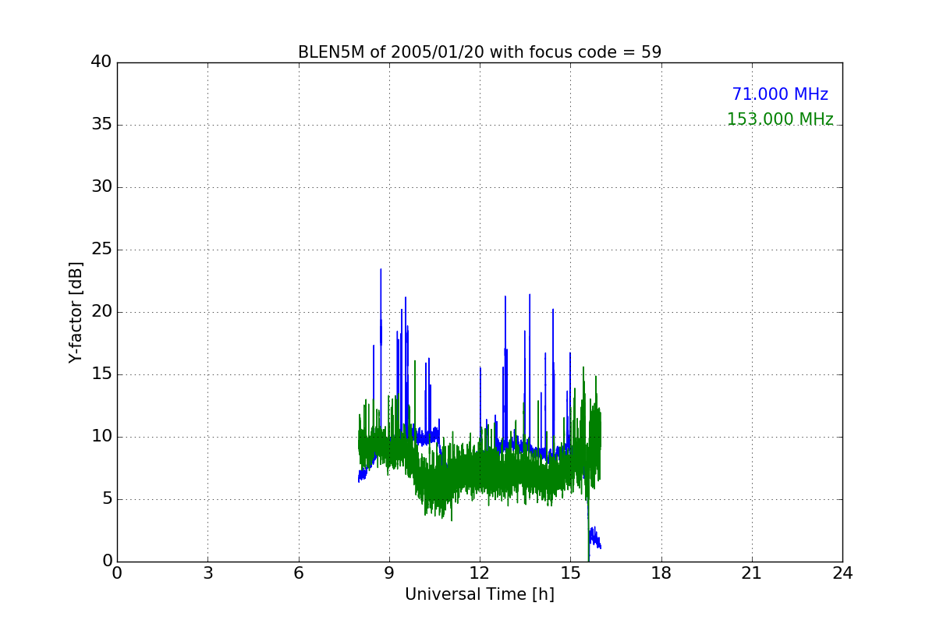936x624 pixels.
Task: Click the 3 tick label on the time axis
Action: coord(207,573)
